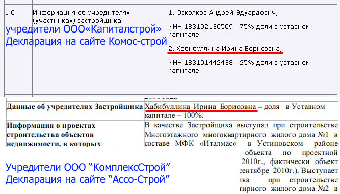Click blue text 'Декларация на сайте Комос-строй'
The width and height of the screenshot is (340, 194).
(x=86, y=41)
